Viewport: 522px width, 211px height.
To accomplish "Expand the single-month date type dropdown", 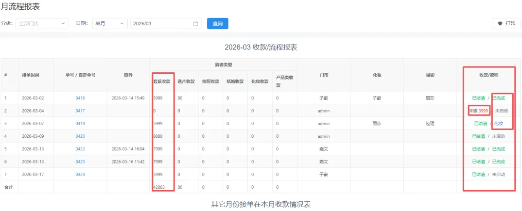I will [x=109, y=24].
